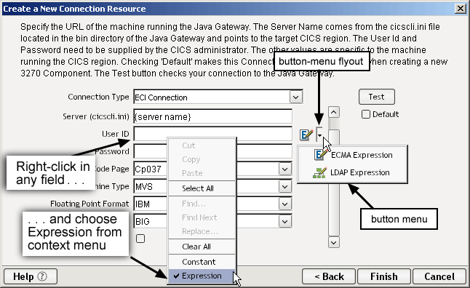470x288 pixels.
Task: Click the scrollbar down arrow
Action: tap(334, 242)
